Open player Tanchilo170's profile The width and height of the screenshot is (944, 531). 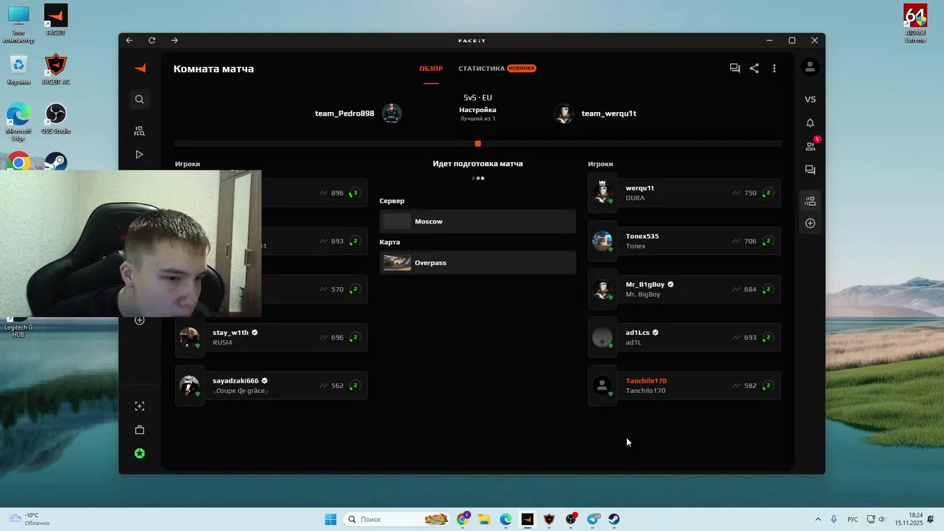click(646, 381)
